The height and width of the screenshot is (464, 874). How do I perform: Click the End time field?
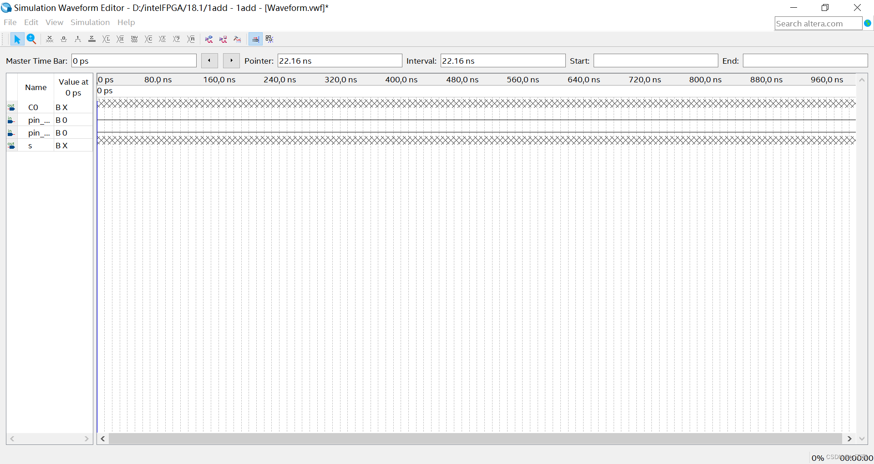pos(805,61)
